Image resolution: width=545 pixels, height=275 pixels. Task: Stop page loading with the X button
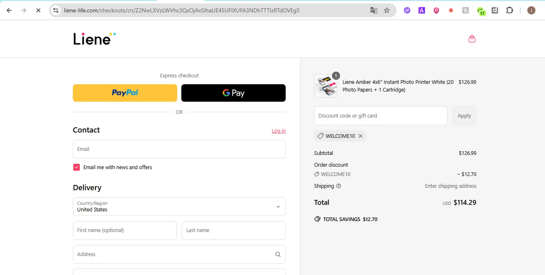38,11
